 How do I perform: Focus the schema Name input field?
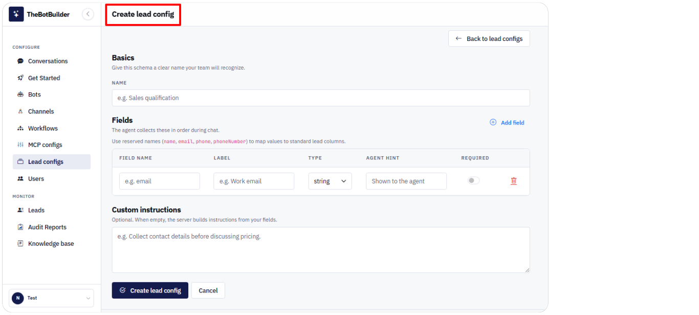tap(321, 98)
